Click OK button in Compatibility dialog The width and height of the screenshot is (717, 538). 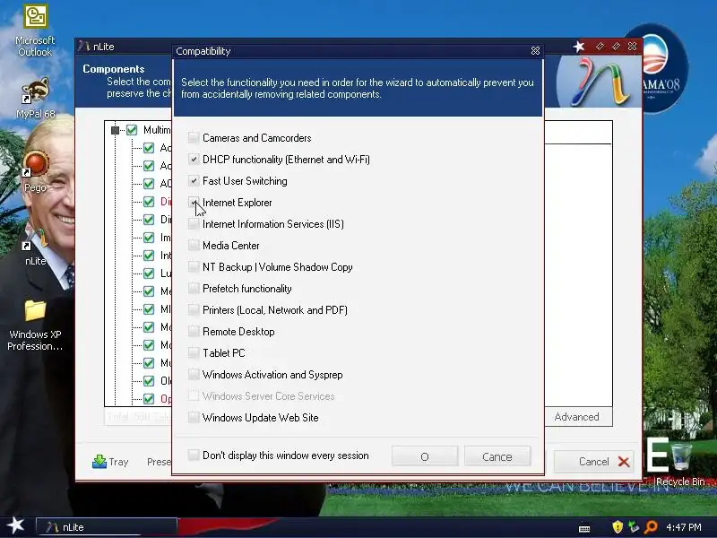[425, 456]
